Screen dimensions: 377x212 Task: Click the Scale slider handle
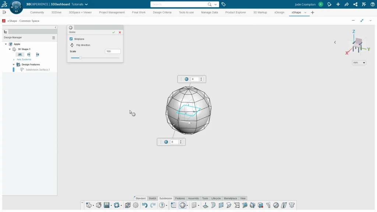click(x=80, y=58)
